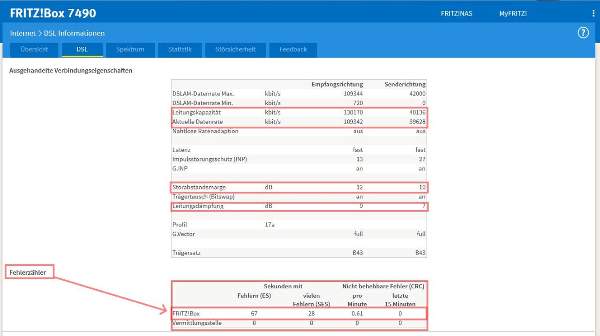600x336 pixels.
Task: Select the value 39628
Action: 417,122
